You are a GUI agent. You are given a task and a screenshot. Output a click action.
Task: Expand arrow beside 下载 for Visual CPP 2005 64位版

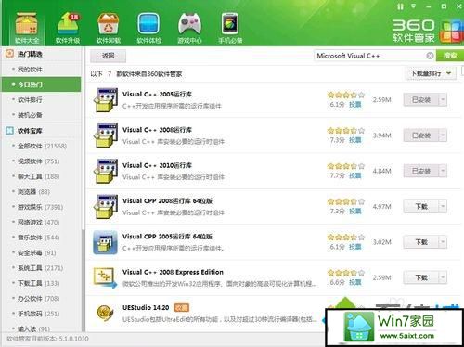443,242
